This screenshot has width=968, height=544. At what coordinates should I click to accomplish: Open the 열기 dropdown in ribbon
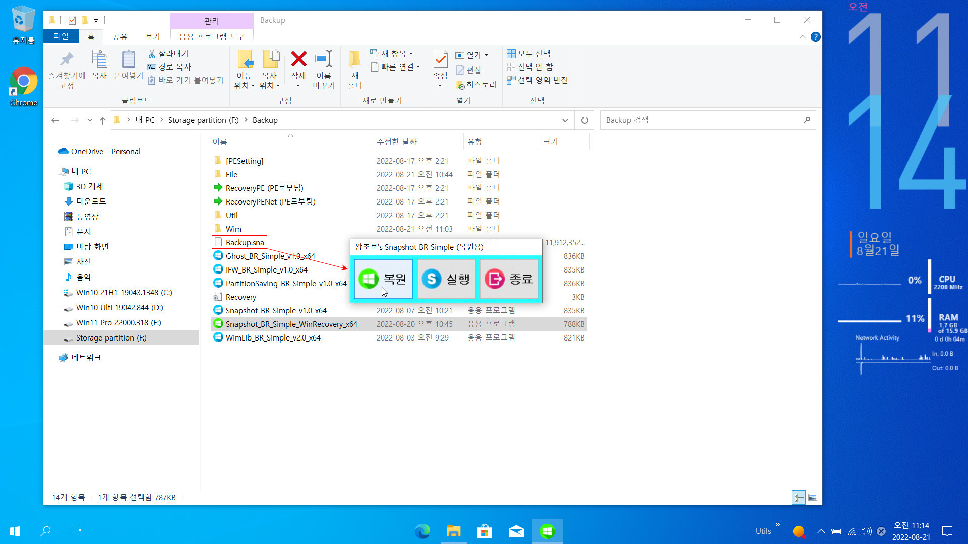click(x=472, y=55)
